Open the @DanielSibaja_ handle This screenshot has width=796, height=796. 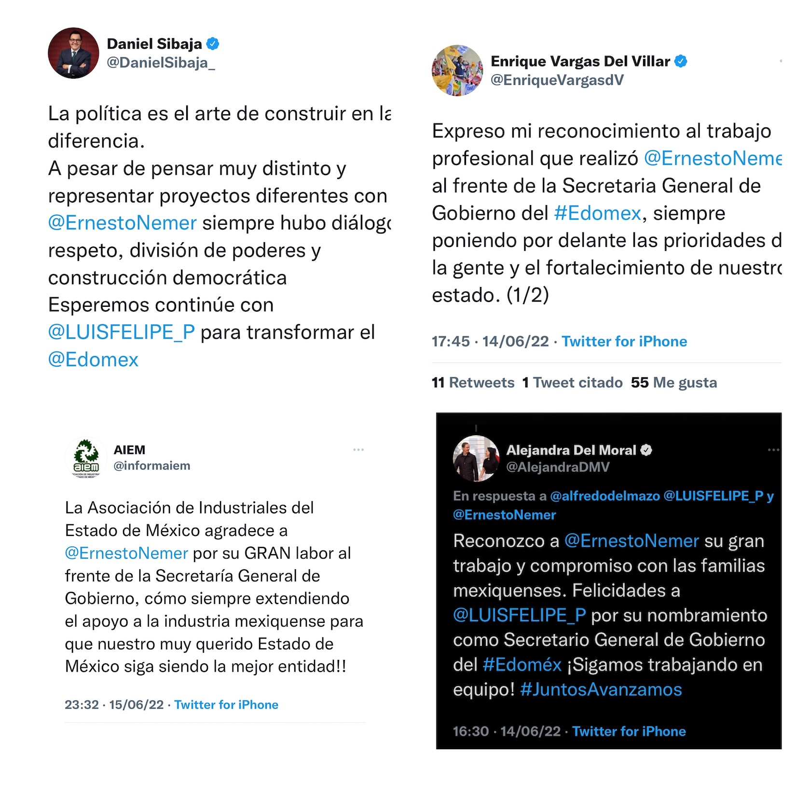point(161,63)
